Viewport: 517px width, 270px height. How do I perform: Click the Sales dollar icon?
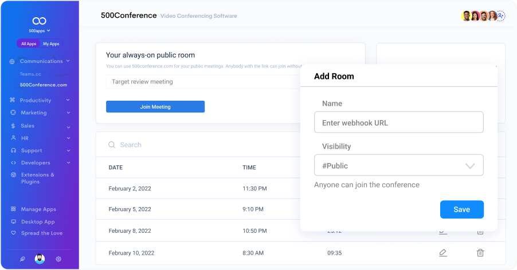(x=13, y=126)
